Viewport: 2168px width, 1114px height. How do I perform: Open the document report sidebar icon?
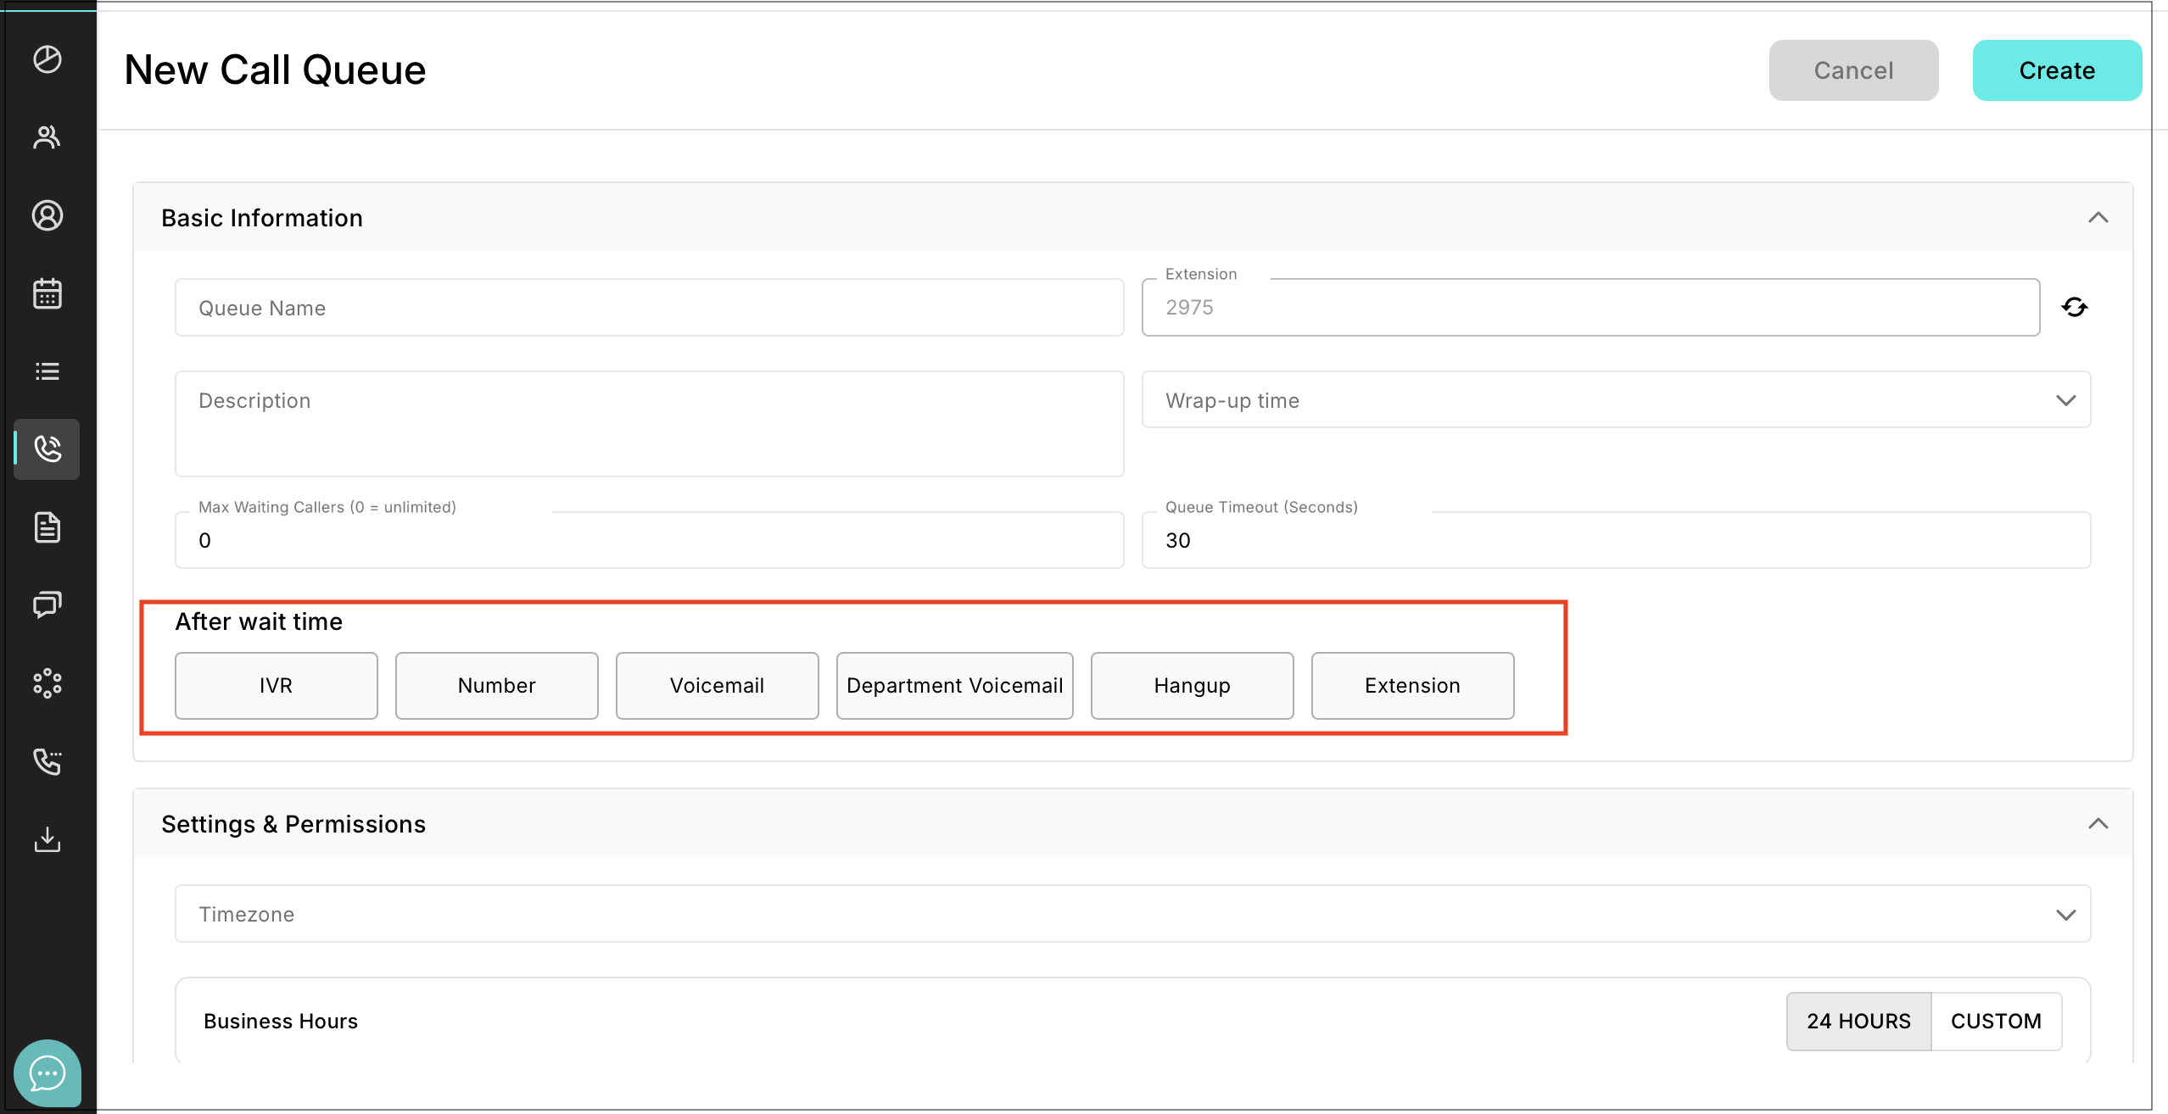coord(47,527)
